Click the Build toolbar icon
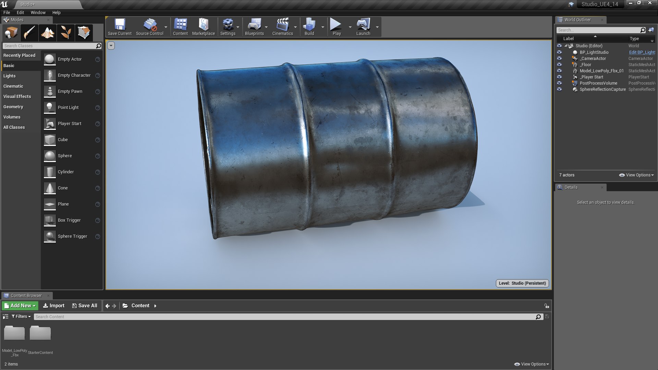 click(x=309, y=27)
